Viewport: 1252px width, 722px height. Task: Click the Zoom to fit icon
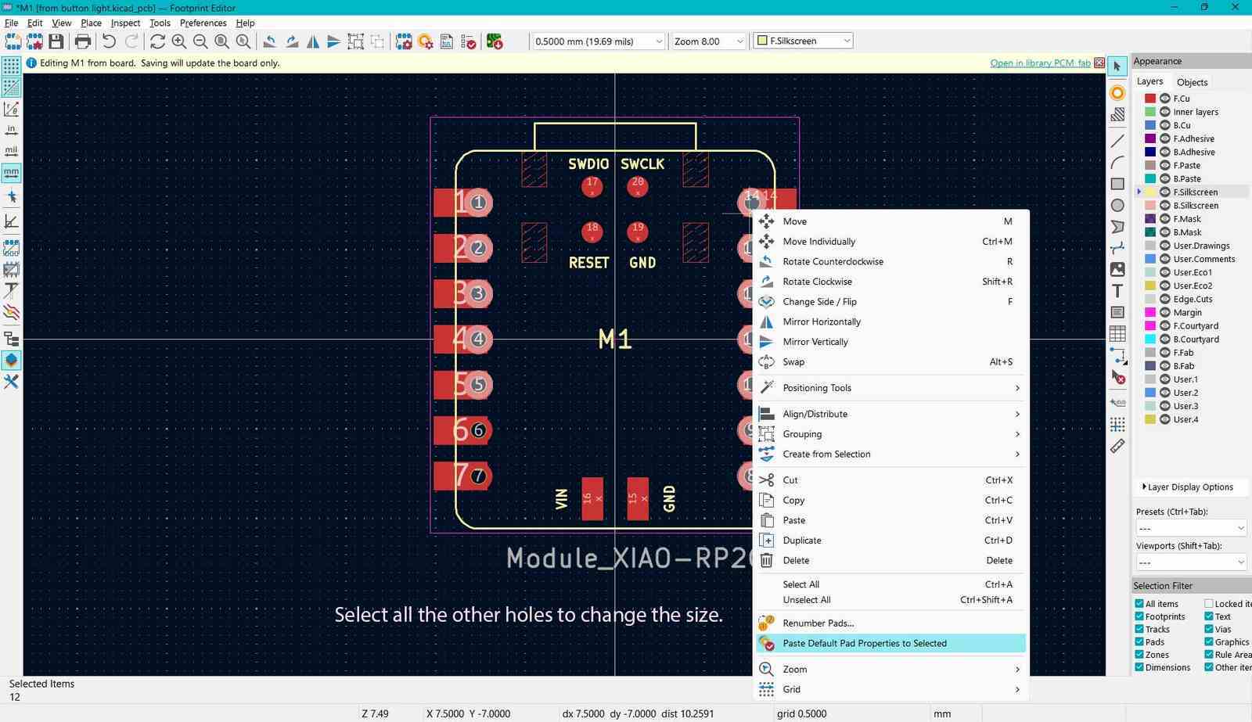221,41
